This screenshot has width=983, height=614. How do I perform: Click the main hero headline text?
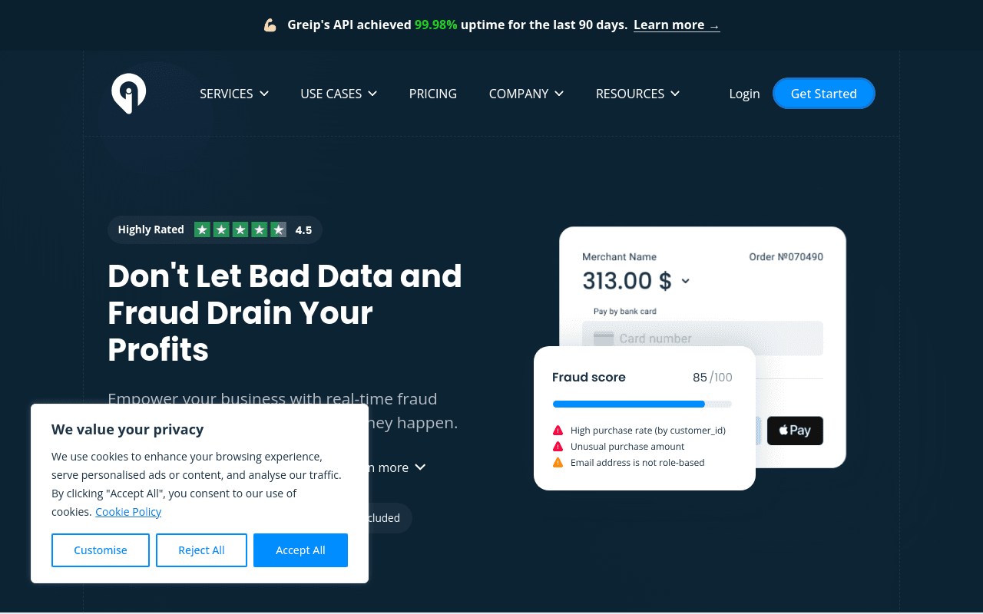tap(285, 312)
